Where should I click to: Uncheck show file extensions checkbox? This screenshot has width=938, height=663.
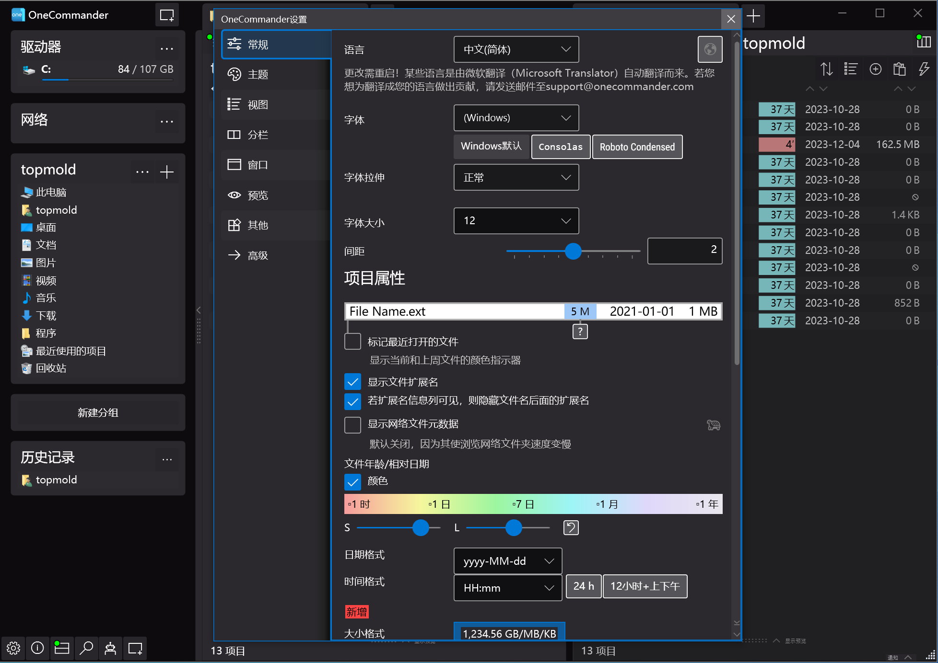click(x=352, y=382)
